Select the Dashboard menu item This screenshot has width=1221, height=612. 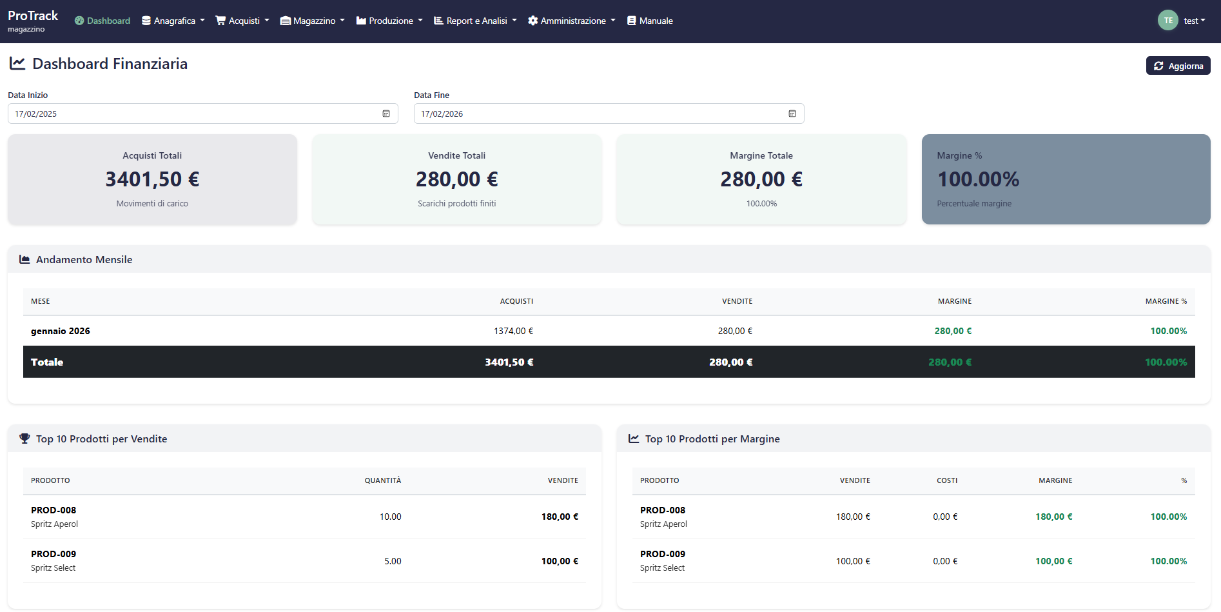point(102,20)
